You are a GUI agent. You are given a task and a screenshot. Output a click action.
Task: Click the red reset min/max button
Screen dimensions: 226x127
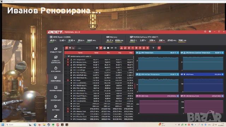(x=159, y=48)
